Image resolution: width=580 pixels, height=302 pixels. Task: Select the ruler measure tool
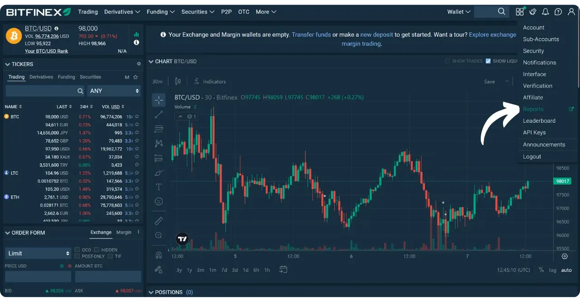159,221
